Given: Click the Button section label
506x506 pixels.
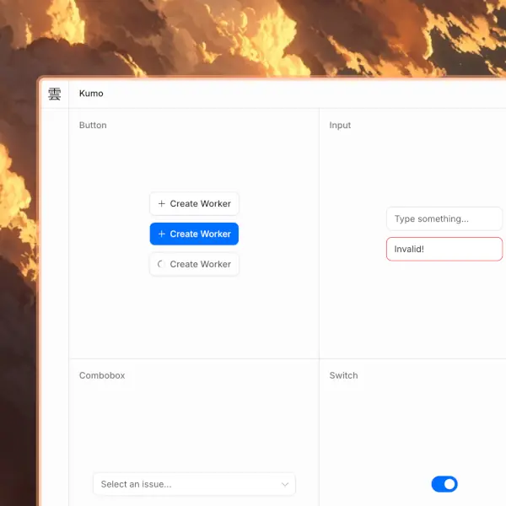Looking at the screenshot, I should (x=93, y=125).
